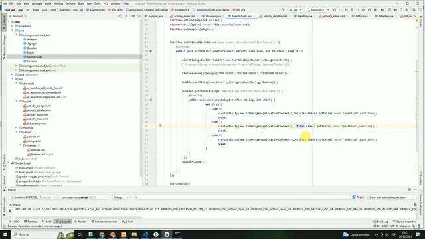Open the com.guerrero.crud_api process dropdown

click(x=84, y=197)
